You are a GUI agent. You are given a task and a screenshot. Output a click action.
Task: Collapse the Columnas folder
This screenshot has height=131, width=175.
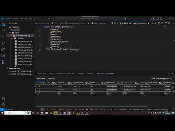[x=12, y=39]
